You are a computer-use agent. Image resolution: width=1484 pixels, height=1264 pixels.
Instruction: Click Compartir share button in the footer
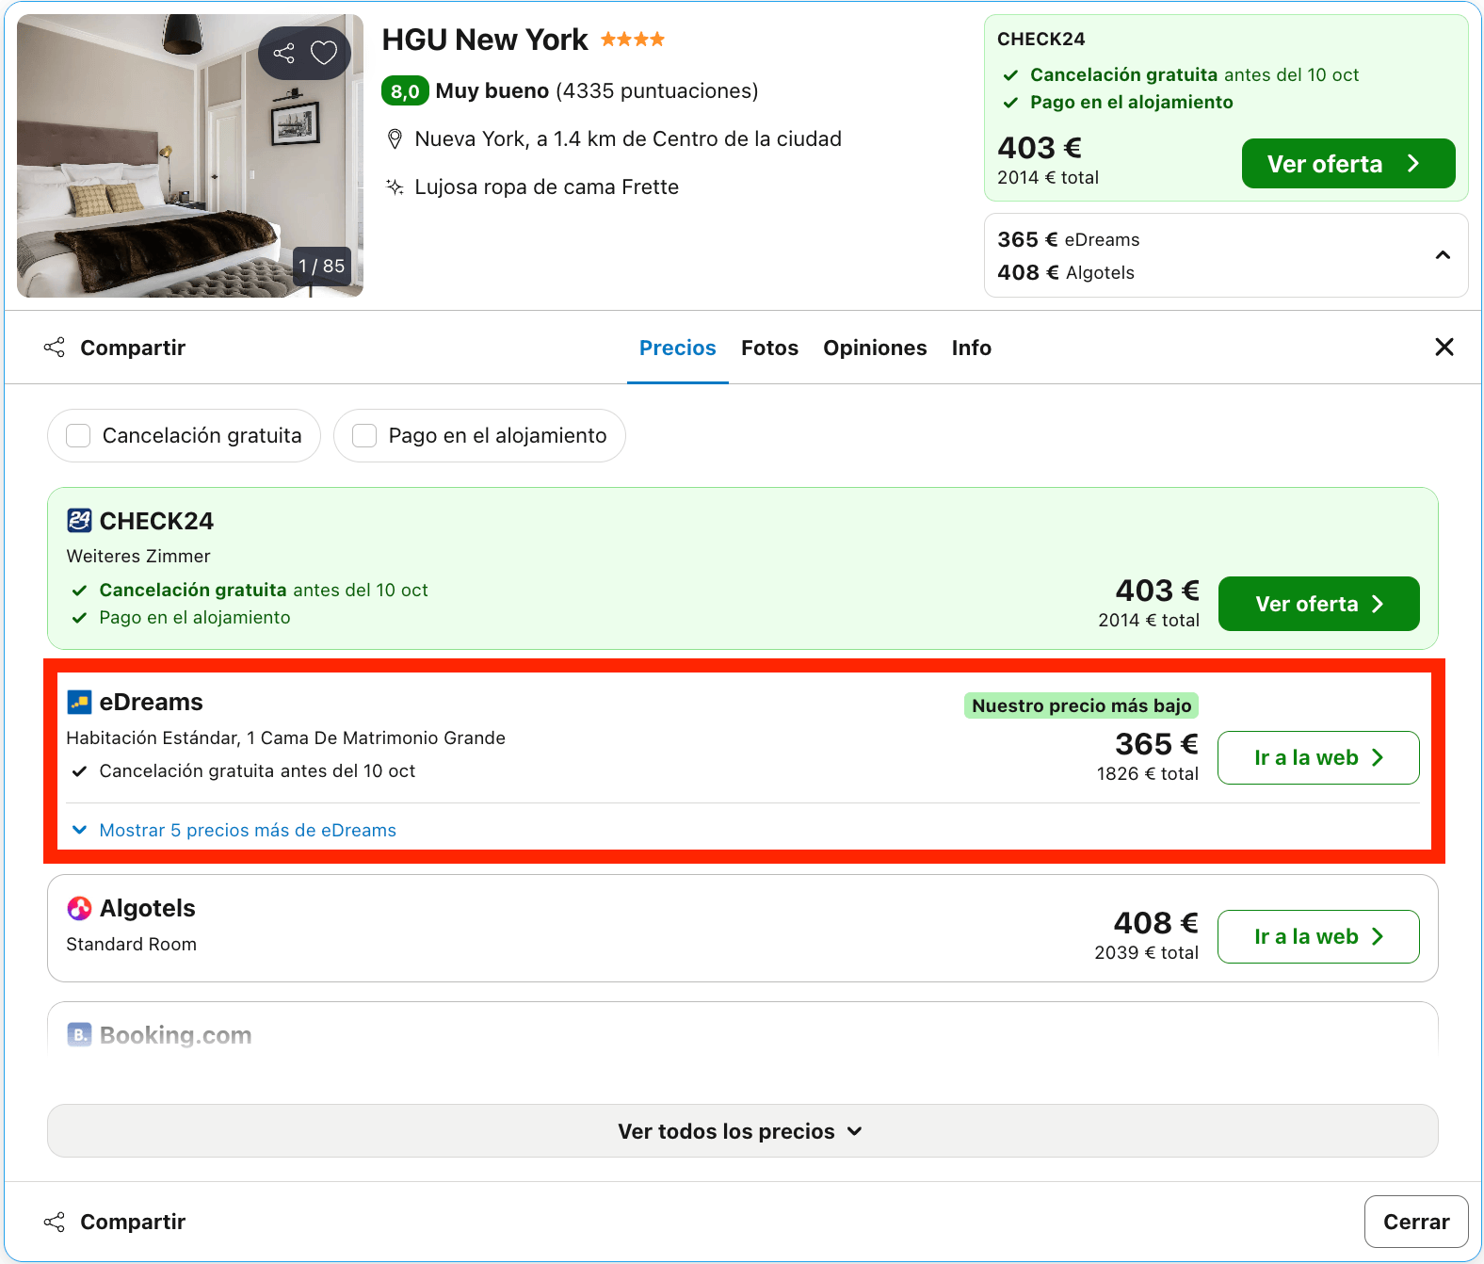pyautogui.click(x=115, y=1222)
